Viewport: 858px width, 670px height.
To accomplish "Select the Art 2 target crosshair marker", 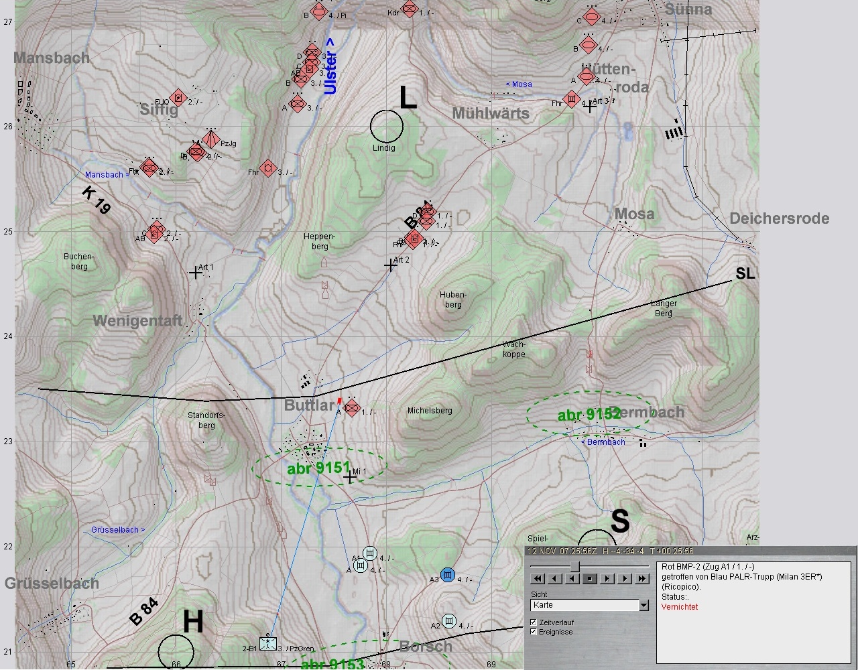I will 390,265.
